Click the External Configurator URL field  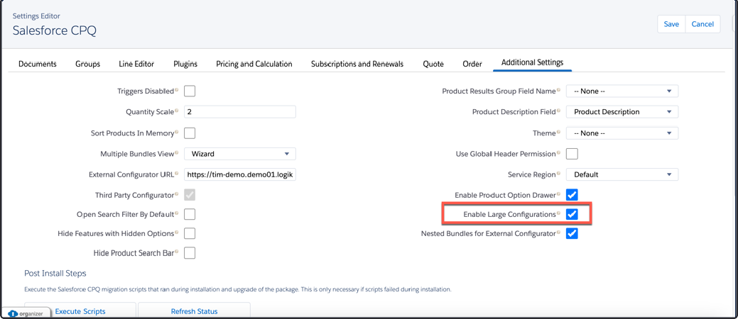tap(240, 174)
